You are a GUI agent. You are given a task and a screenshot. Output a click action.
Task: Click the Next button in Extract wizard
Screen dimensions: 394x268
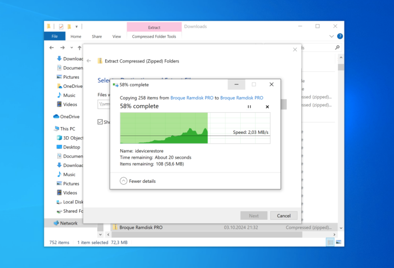pos(254,216)
